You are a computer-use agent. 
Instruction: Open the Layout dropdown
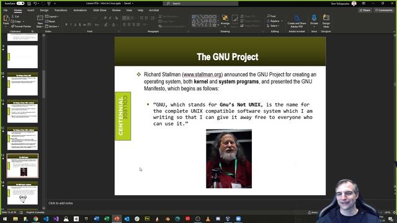[52, 17]
